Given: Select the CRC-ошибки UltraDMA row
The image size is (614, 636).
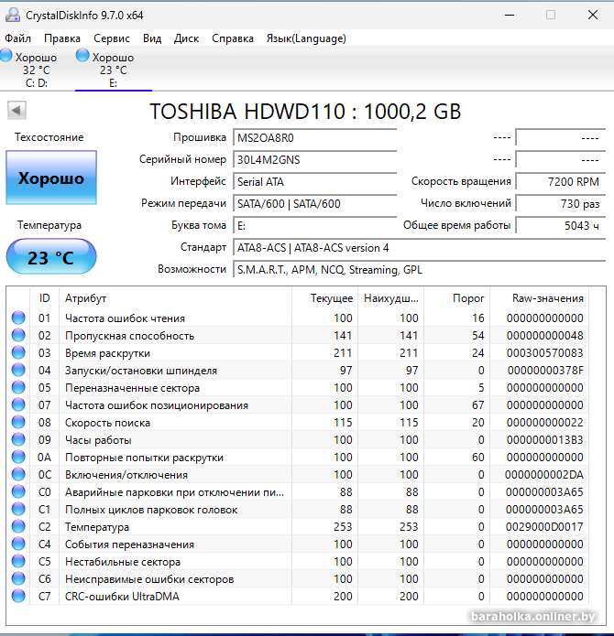Looking at the screenshot, I should point(298,597).
